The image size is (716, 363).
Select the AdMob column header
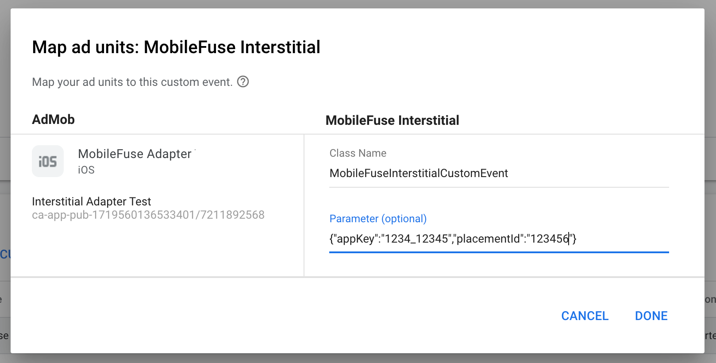[x=53, y=120]
